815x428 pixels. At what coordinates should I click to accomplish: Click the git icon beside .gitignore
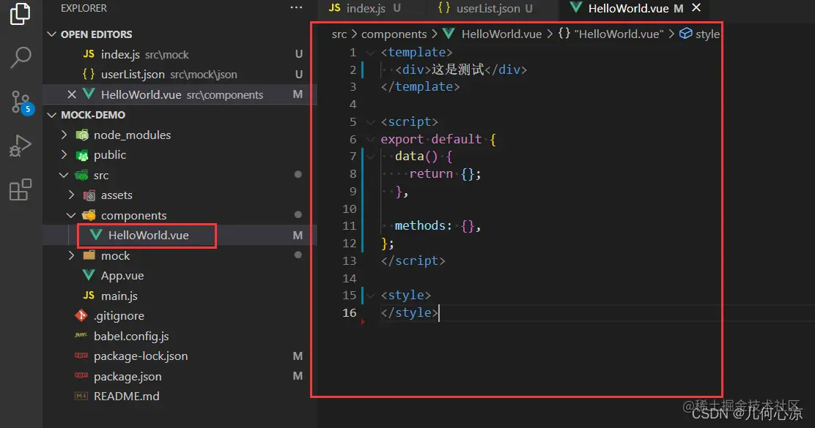coord(81,315)
